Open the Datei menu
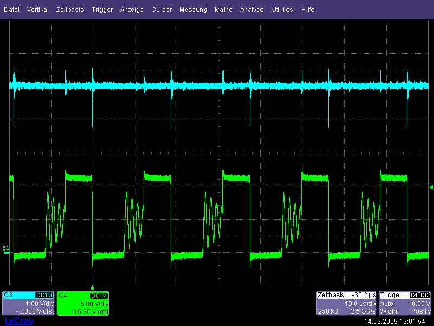Screen dimensions: 434x326 point(11,10)
